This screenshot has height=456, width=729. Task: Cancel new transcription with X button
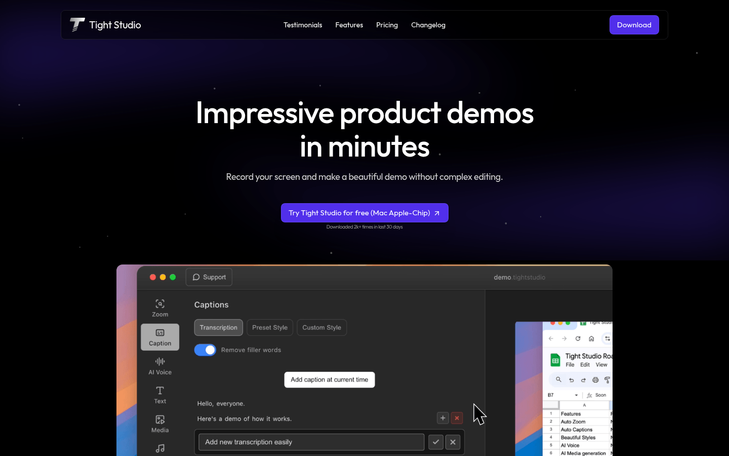pyautogui.click(x=453, y=442)
